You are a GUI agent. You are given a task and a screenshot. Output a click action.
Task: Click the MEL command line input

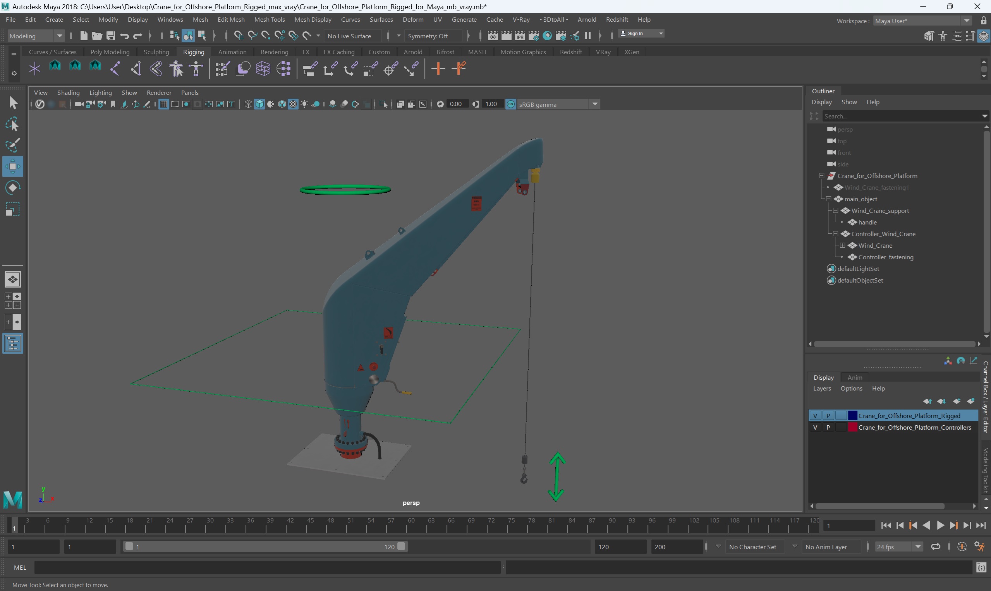[267, 567]
